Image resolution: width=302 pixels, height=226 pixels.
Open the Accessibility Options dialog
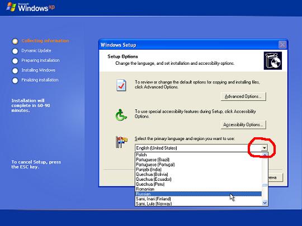tap(243, 125)
